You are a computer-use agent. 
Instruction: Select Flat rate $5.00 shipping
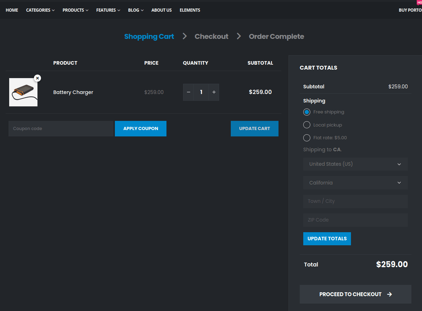[306, 137]
